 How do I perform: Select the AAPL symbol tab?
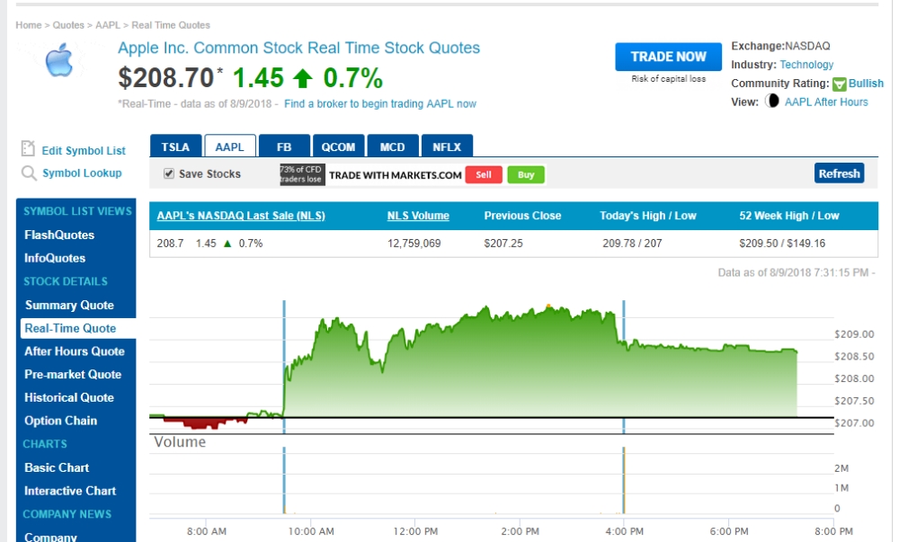point(230,147)
